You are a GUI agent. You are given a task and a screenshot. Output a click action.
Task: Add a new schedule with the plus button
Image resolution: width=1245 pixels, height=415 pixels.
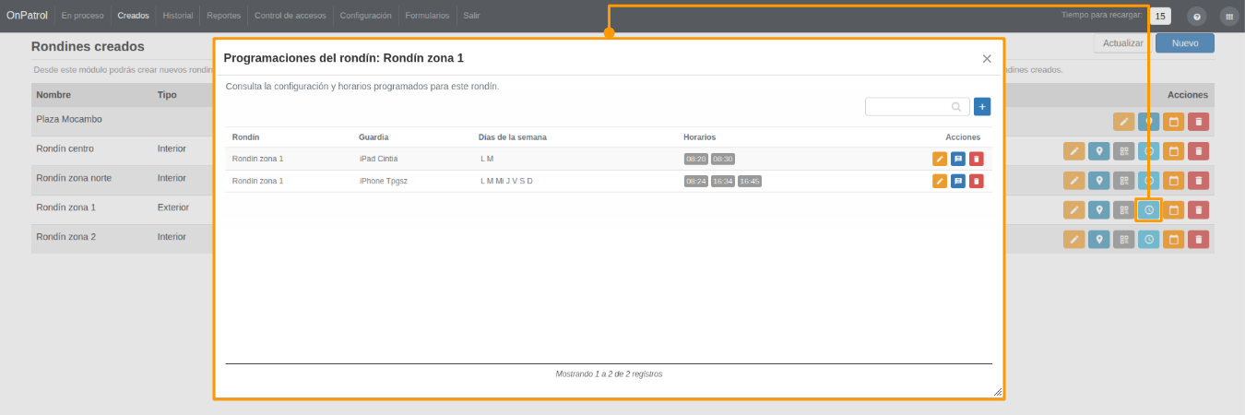click(982, 107)
